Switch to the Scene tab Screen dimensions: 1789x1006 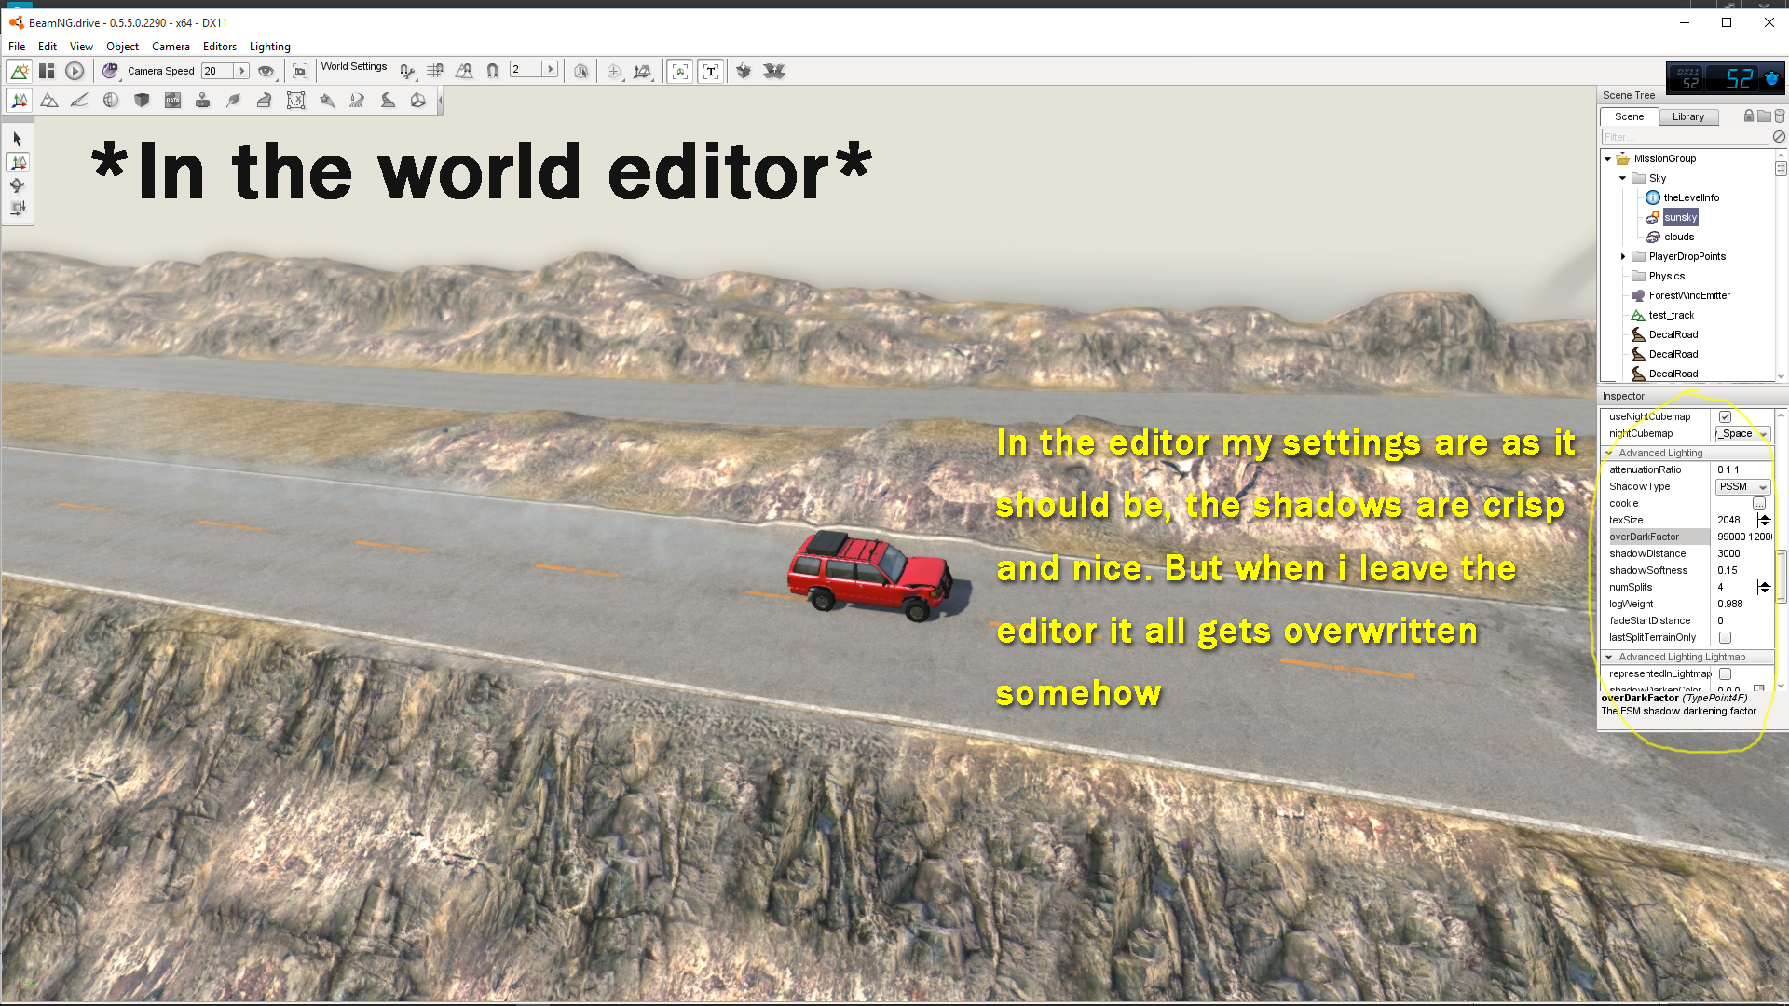point(1629,116)
